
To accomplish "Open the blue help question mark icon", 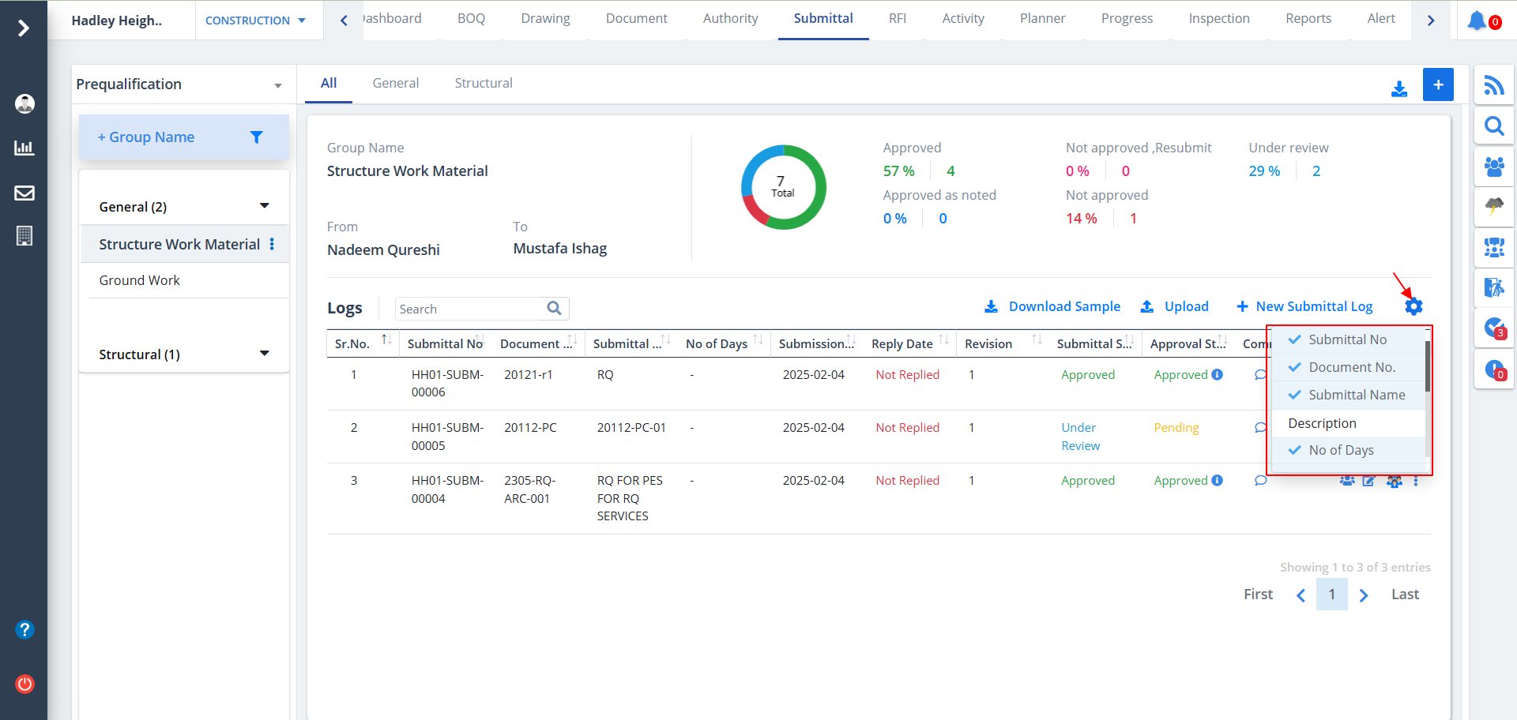I will 24,629.
